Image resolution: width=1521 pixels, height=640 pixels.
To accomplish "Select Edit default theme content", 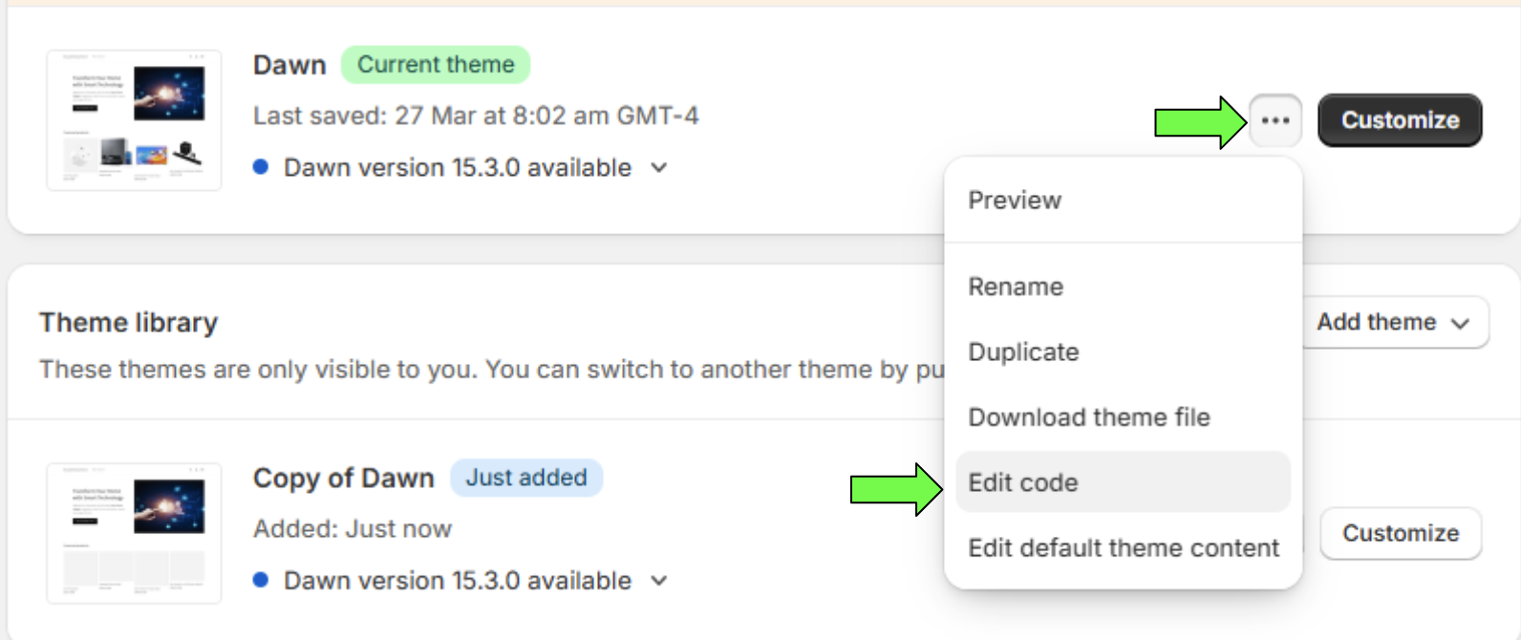I will coord(1123,548).
